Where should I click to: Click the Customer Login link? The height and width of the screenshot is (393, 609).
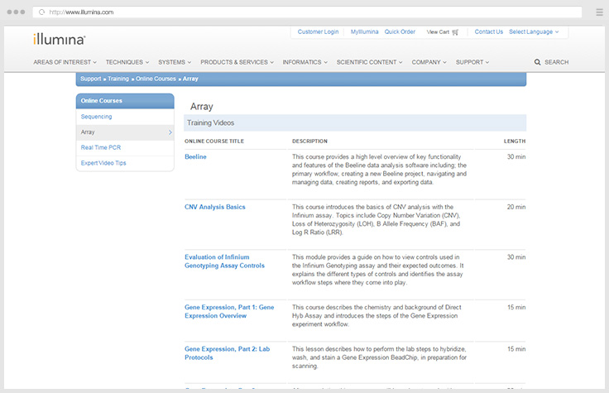pos(318,32)
